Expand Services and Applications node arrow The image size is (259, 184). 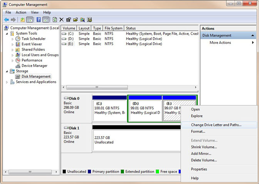[x=7, y=82]
